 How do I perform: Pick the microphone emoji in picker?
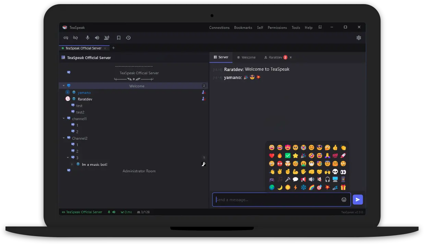click(288, 179)
